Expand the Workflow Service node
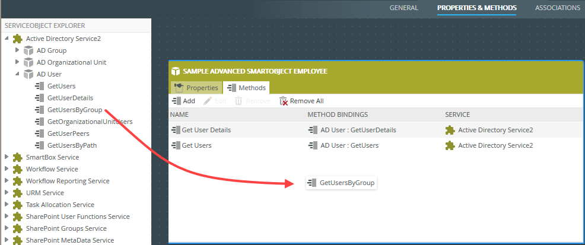 (x=7, y=169)
